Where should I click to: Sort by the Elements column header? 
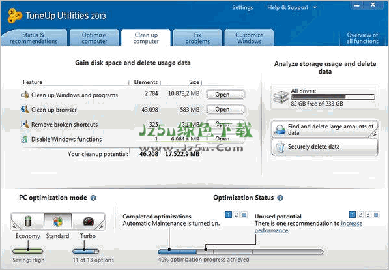click(x=145, y=82)
